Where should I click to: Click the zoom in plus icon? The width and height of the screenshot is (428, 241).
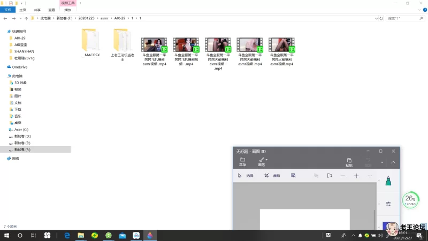click(x=356, y=176)
